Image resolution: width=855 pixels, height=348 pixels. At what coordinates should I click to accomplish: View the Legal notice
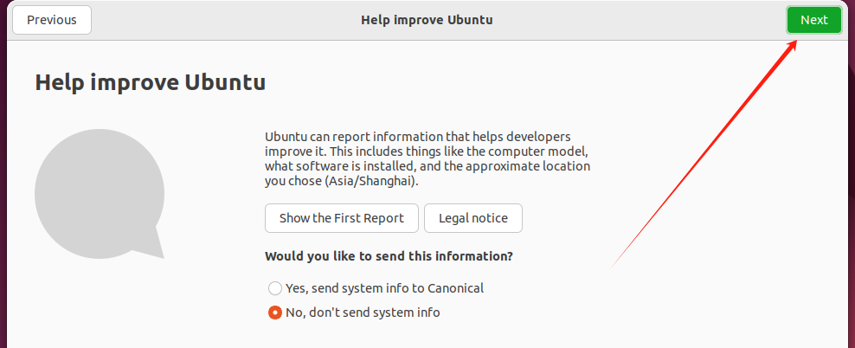tap(473, 218)
